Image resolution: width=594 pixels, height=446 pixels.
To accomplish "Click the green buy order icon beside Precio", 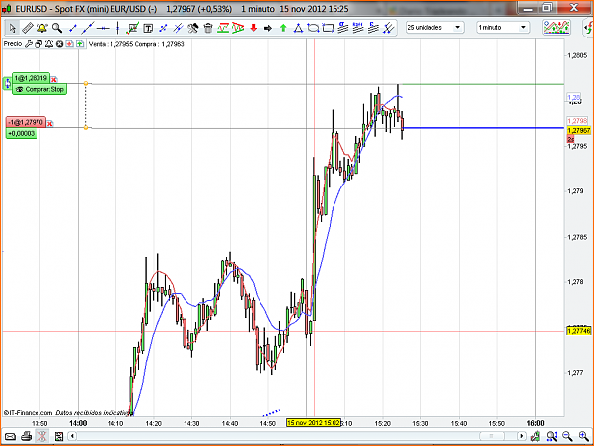I will coord(80,44).
